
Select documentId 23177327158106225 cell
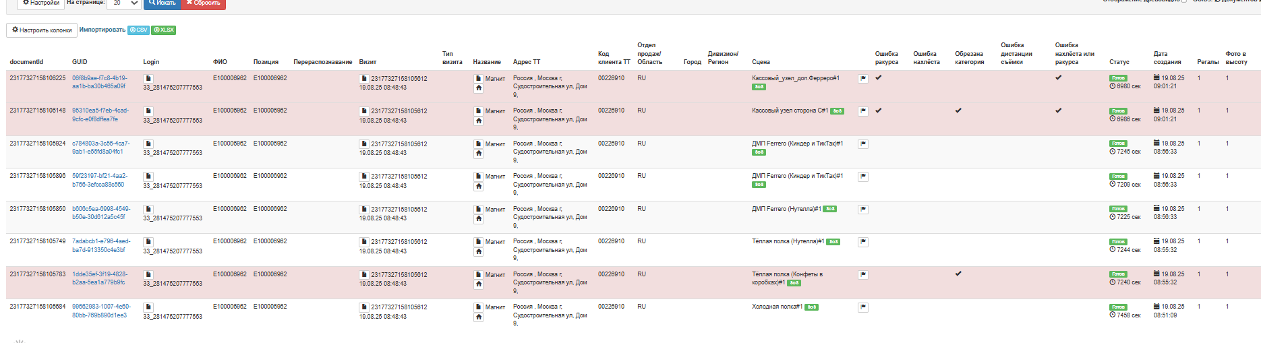point(38,78)
